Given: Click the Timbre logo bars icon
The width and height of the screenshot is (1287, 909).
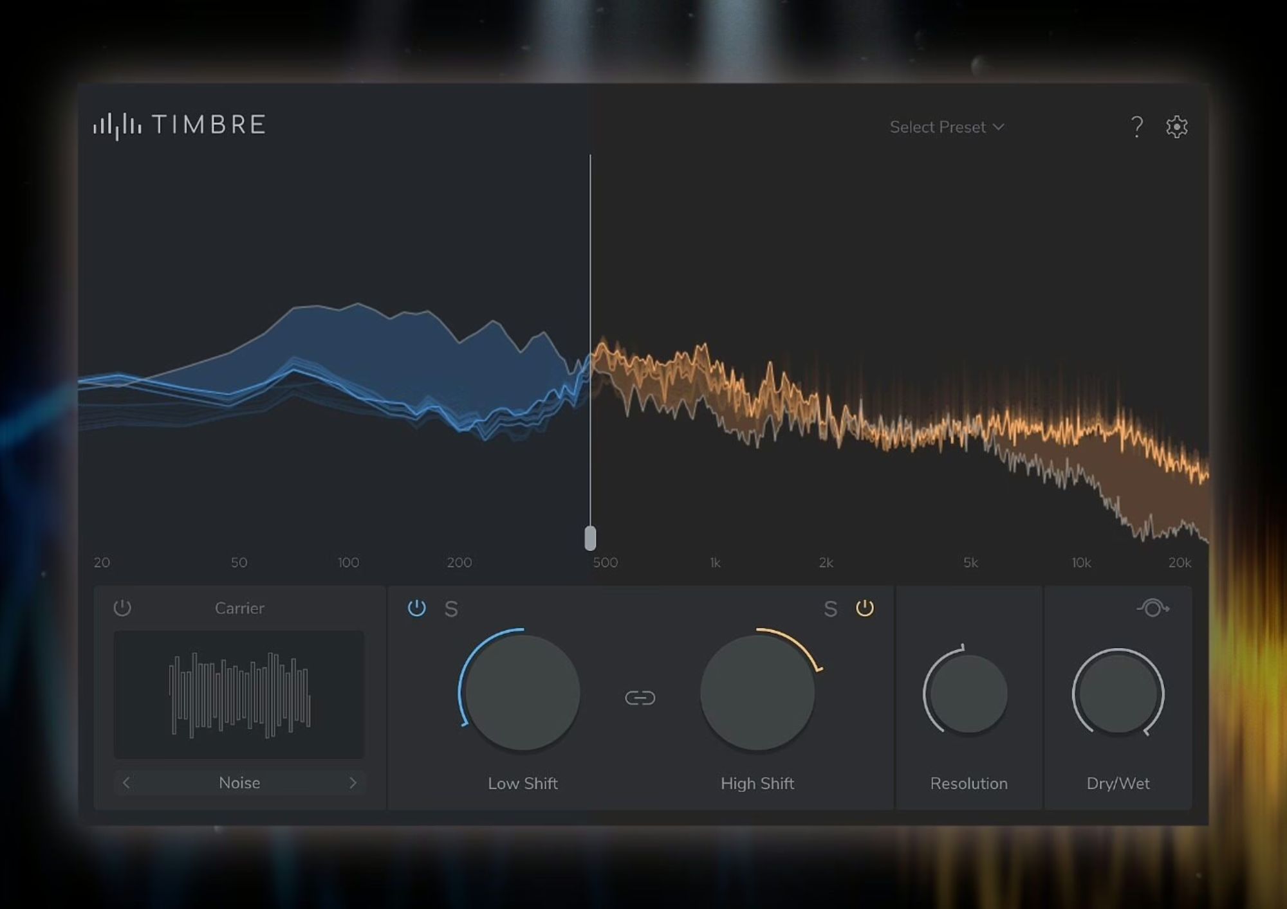Looking at the screenshot, I should 117,125.
